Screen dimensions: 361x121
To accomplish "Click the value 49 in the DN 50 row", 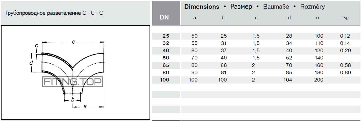I will tap(223, 58).
